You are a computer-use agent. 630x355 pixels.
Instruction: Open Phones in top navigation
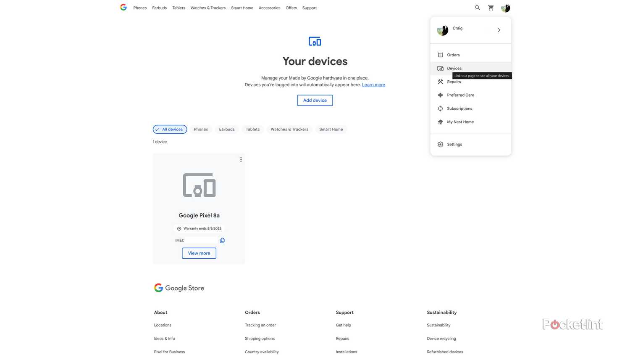(140, 8)
